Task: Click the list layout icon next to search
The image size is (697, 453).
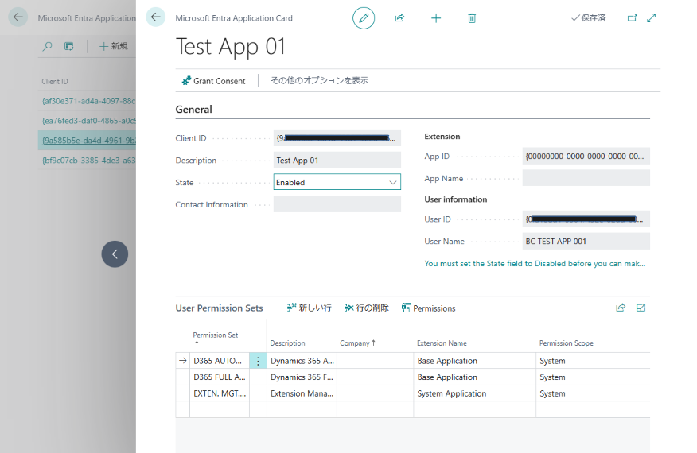Action: (x=69, y=46)
